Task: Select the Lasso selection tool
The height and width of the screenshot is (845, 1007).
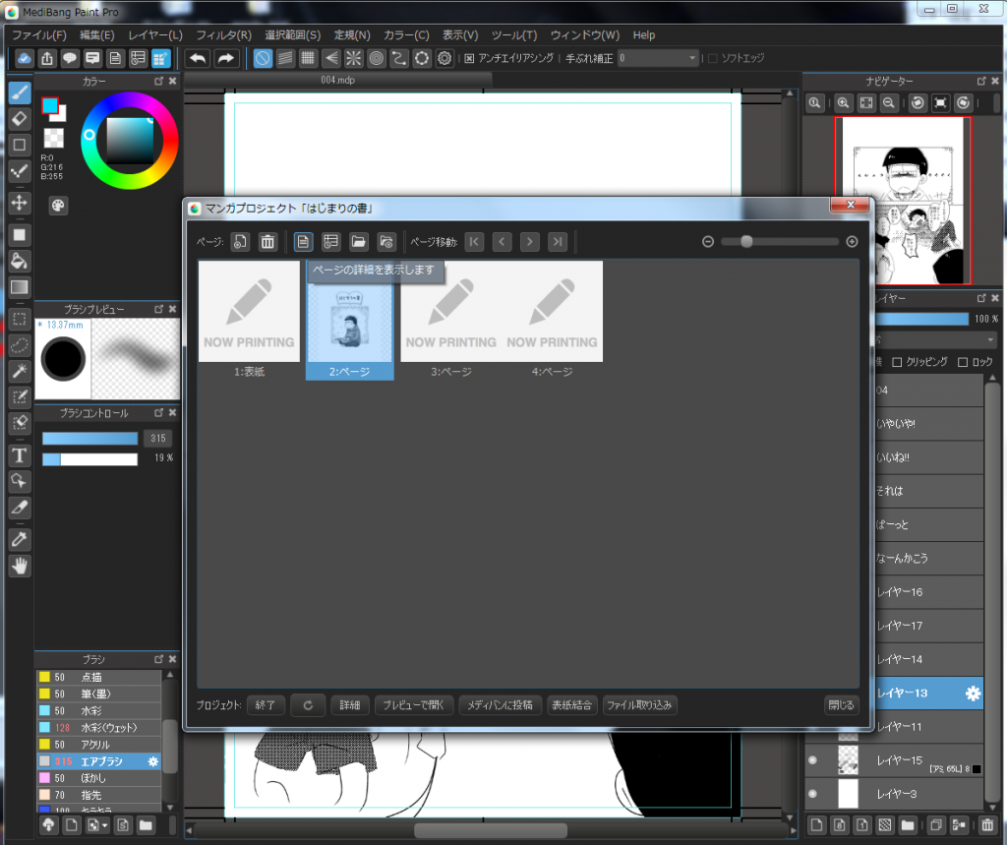Action: coord(20,345)
